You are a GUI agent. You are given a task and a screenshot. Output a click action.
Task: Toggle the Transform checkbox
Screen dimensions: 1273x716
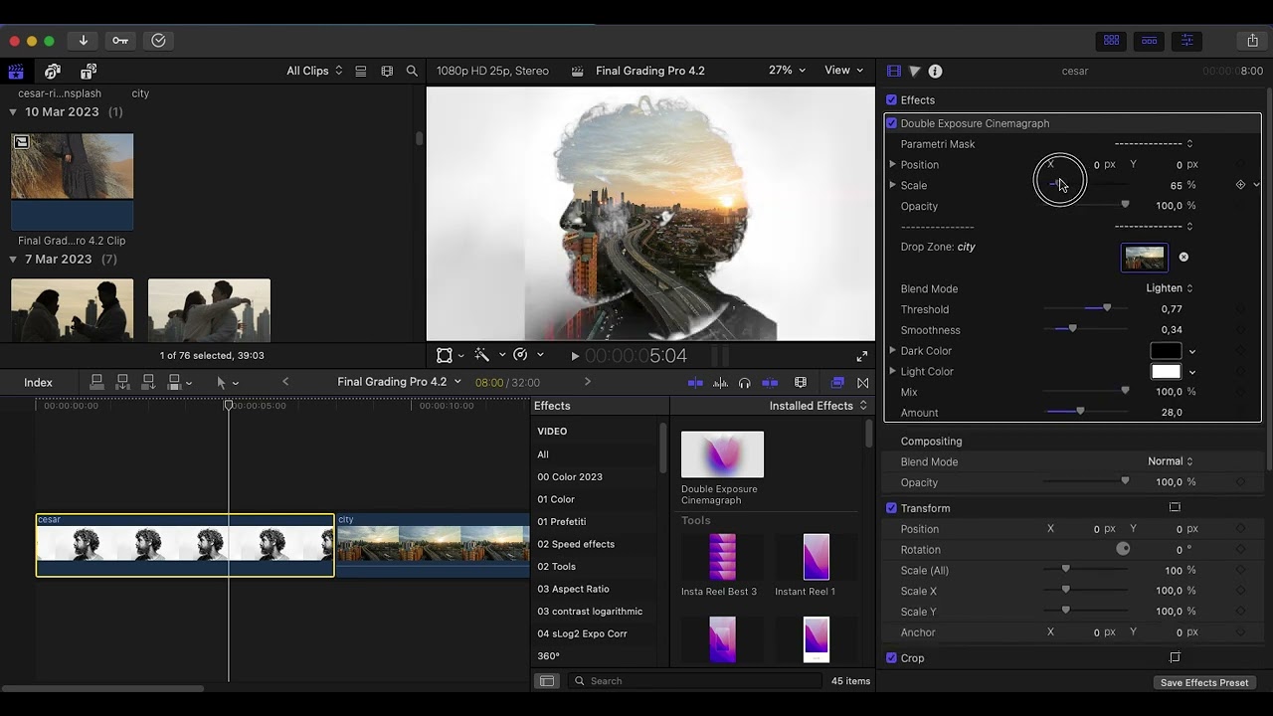pyautogui.click(x=891, y=508)
